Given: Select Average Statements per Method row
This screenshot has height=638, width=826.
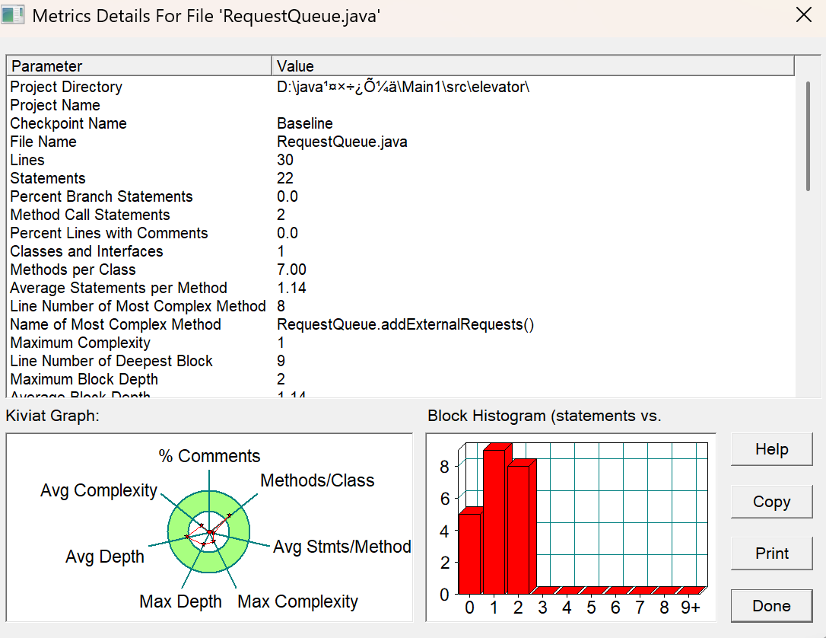Looking at the screenshot, I should click(400, 288).
